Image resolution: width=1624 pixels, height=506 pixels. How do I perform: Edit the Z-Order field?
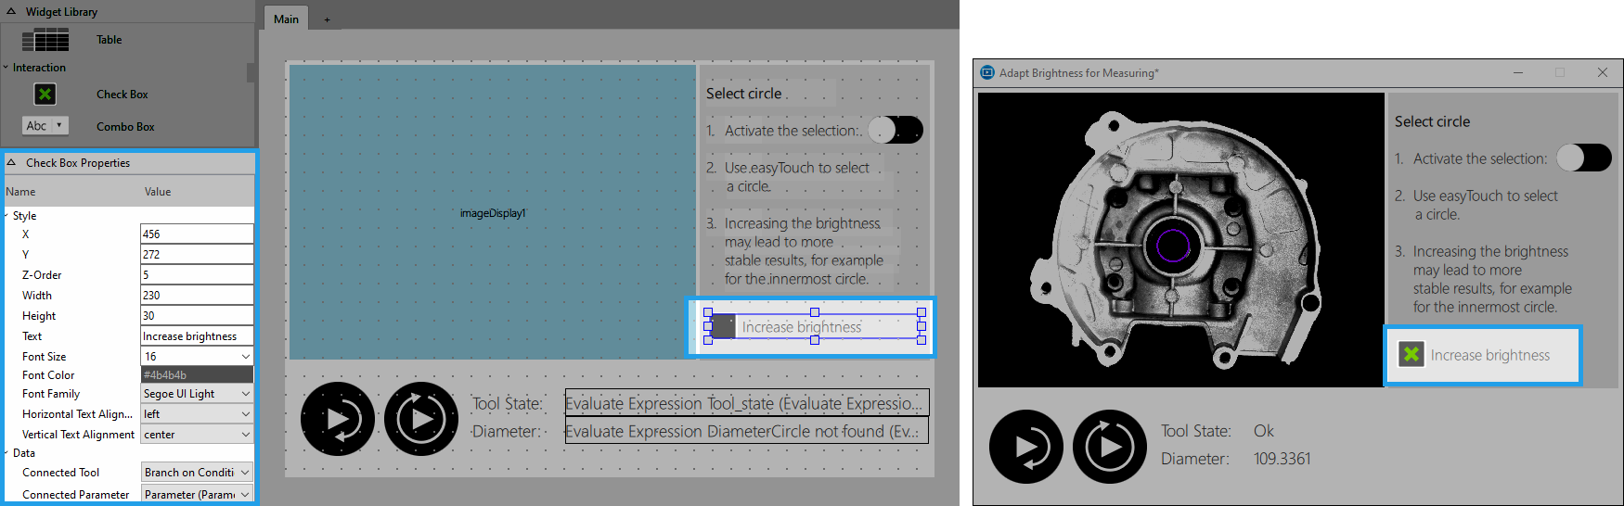pos(197,274)
